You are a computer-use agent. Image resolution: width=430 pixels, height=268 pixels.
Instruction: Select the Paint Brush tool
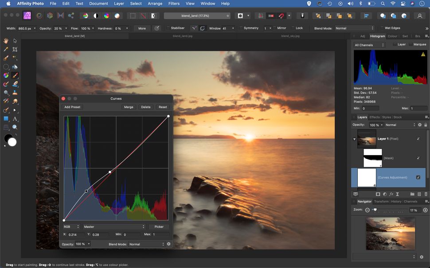(x=15, y=75)
